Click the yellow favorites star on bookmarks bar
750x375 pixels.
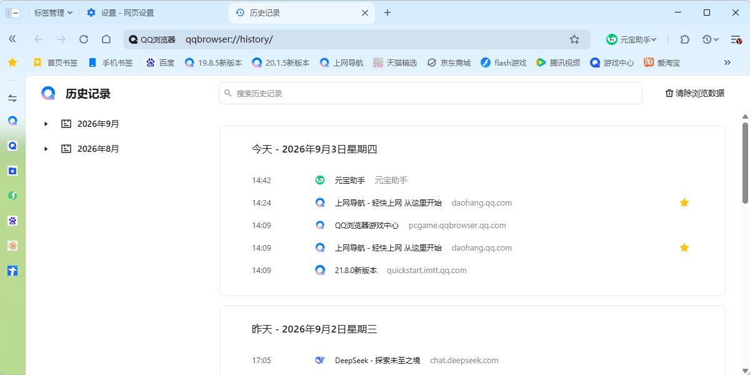pyautogui.click(x=12, y=62)
